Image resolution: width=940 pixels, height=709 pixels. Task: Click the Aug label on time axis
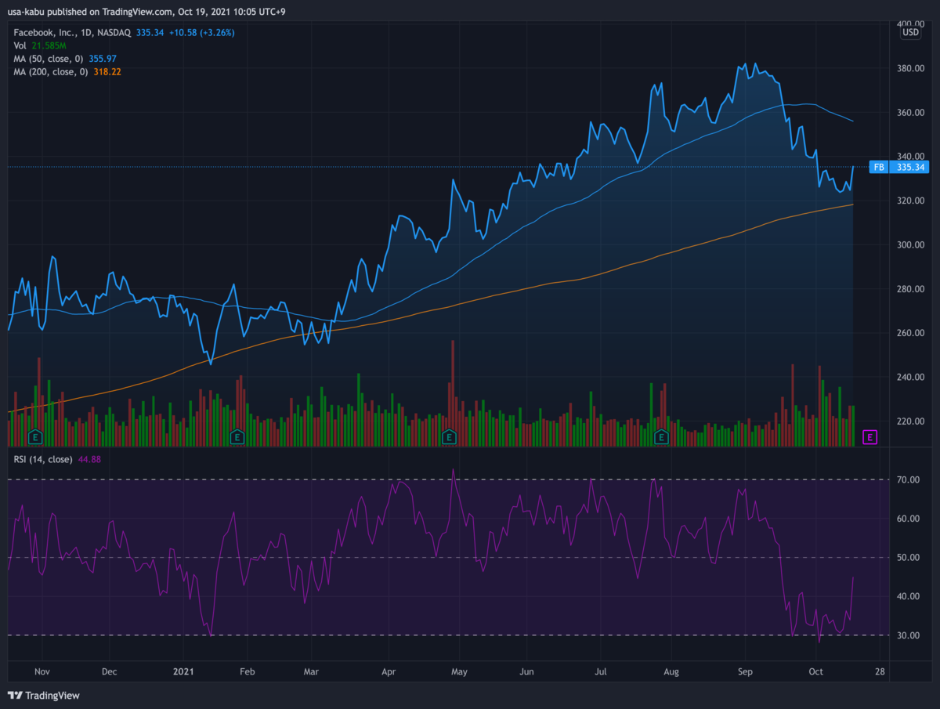(671, 671)
